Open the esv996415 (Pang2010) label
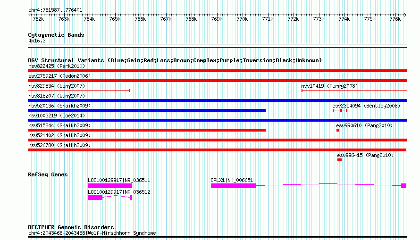The width and height of the screenshot is (420, 240). [x=365, y=155]
